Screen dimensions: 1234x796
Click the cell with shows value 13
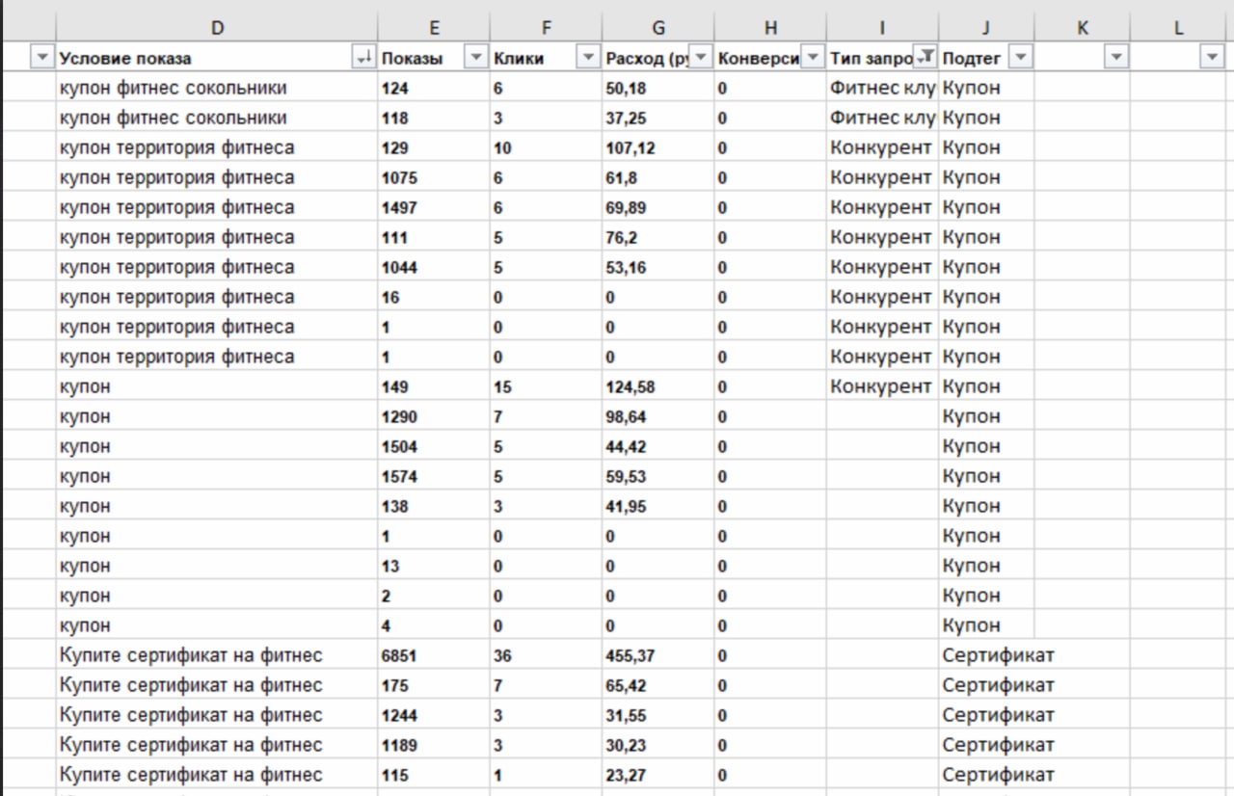tap(434, 566)
